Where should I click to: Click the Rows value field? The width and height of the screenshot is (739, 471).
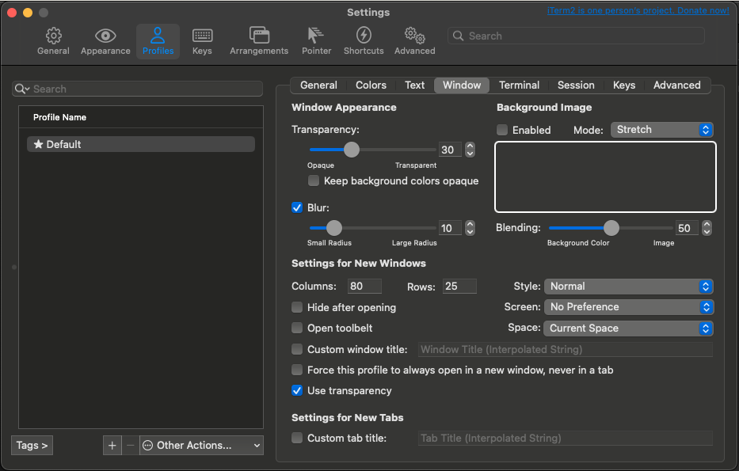[x=459, y=287]
